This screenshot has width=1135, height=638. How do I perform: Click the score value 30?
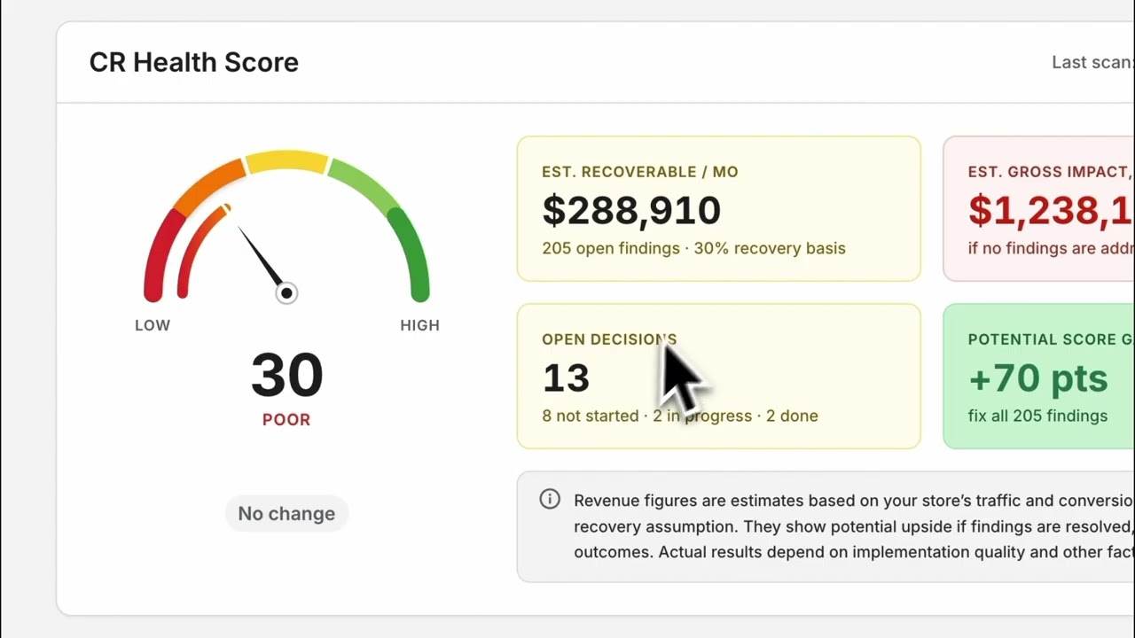tap(286, 375)
